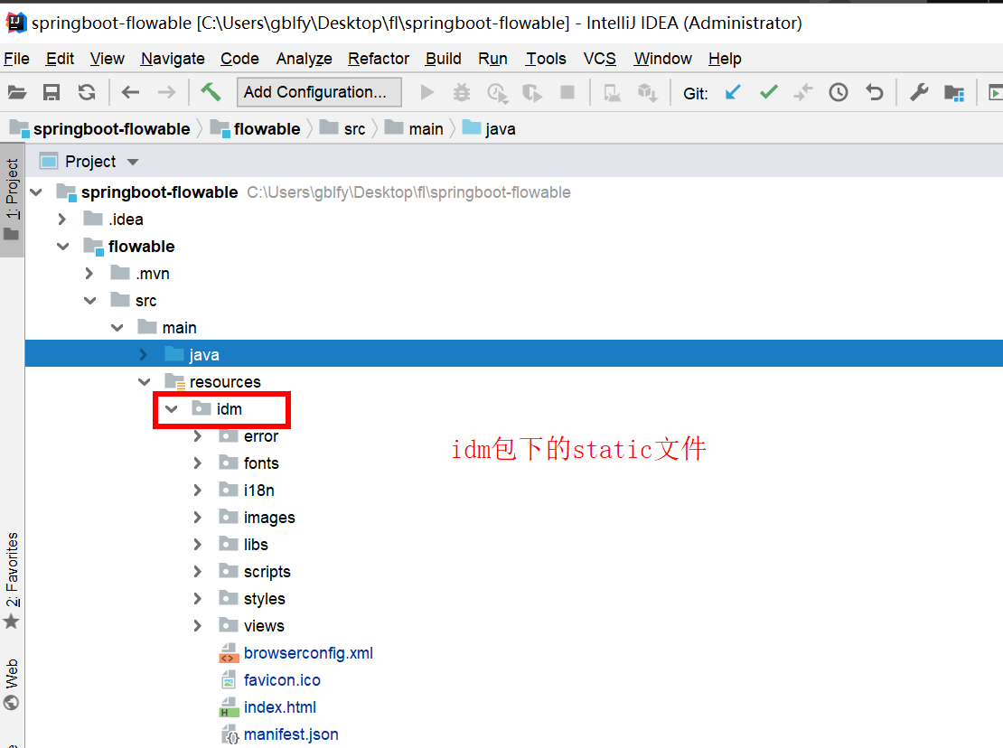The width and height of the screenshot is (1003, 748).
Task: Select the images folder
Action: click(268, 518)
